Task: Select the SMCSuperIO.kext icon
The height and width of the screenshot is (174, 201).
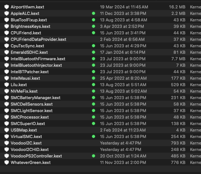Action: tap(6, 123)
